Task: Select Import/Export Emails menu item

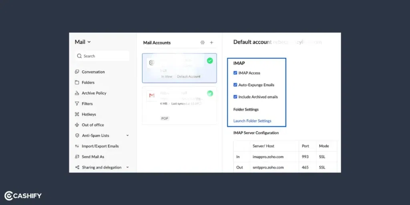Action: (x=100, y=146)
